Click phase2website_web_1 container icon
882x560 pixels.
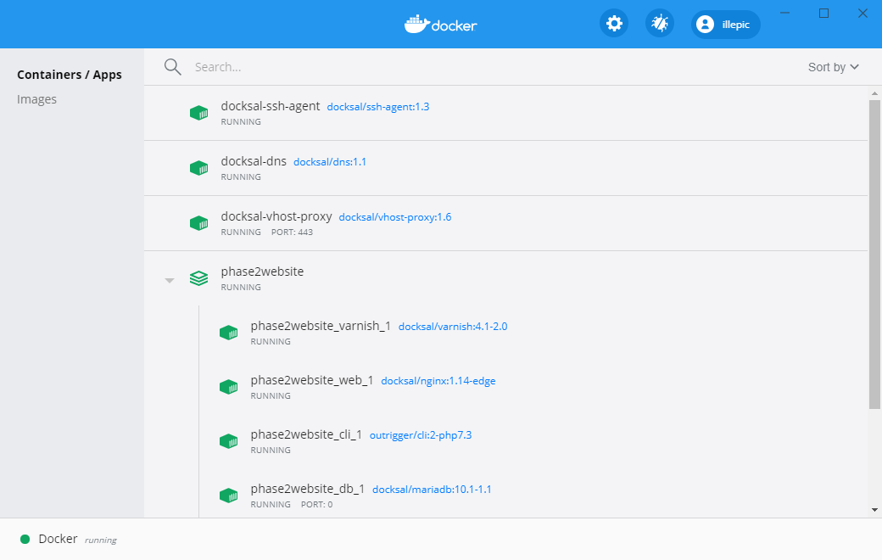[228, 387]
